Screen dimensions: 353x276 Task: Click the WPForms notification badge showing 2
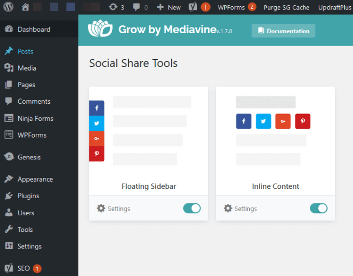click(252, 7)
